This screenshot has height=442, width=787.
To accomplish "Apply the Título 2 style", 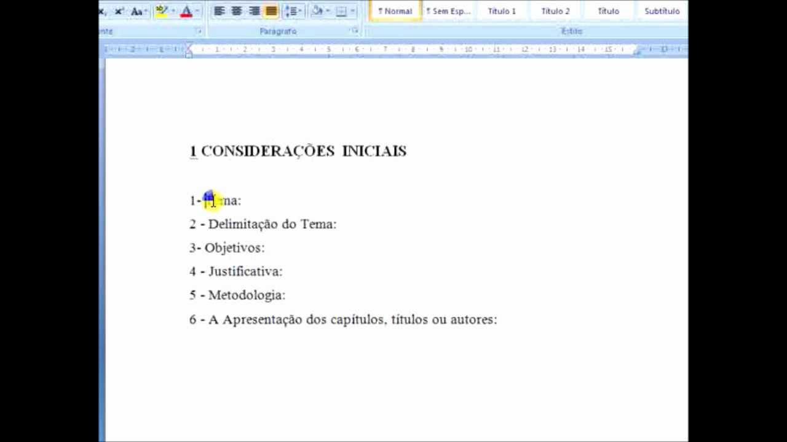I will coord(555,11).
